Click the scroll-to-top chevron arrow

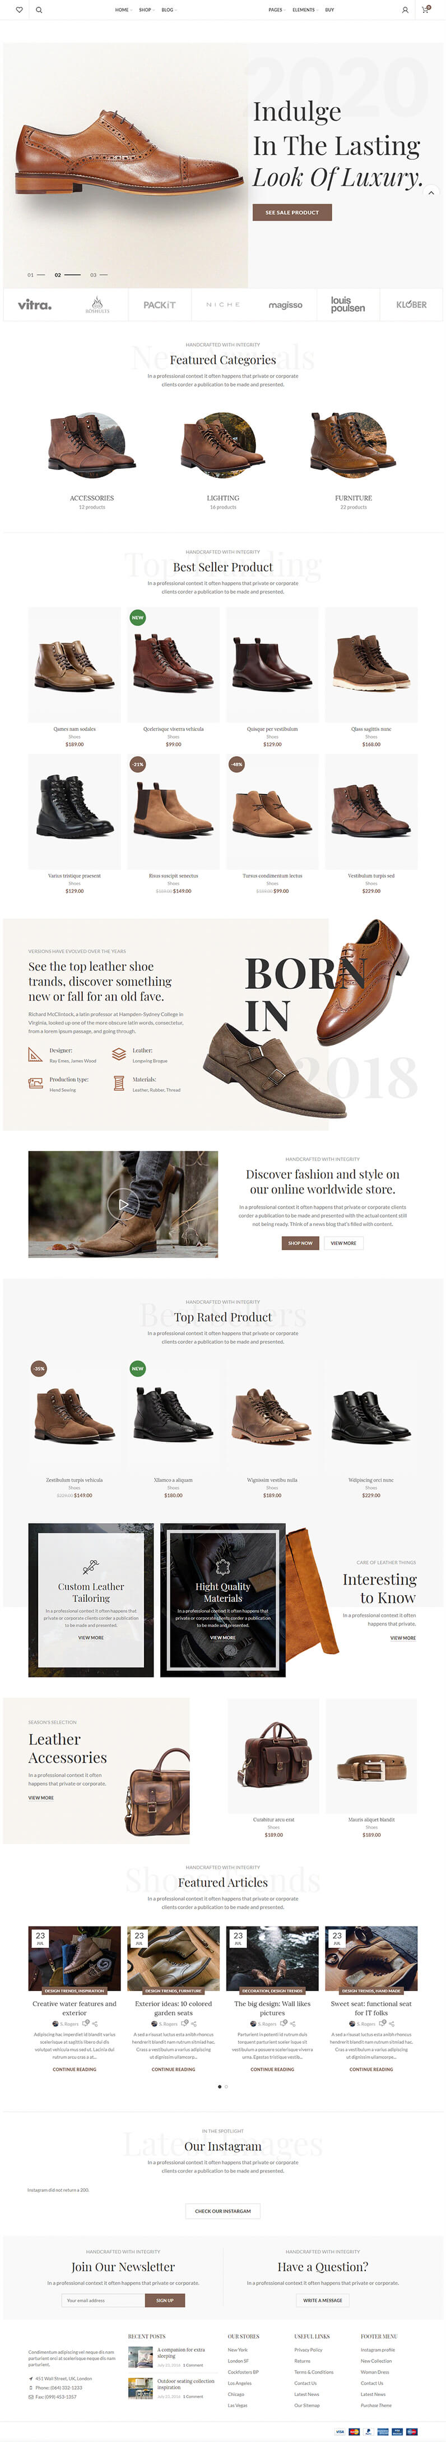point(431,192)
